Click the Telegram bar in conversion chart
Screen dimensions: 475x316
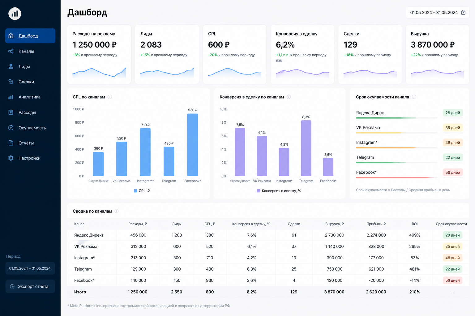point(306,148)
